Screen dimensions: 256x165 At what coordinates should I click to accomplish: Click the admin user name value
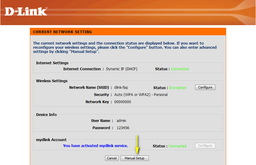(121, 121)
